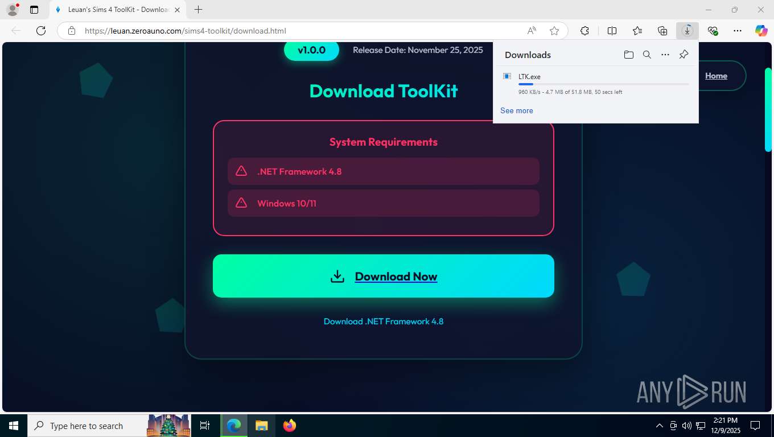Click the .NET Framework 4.8 requirement row
Viewport: 774px width, 437px height.
[384, 171]
